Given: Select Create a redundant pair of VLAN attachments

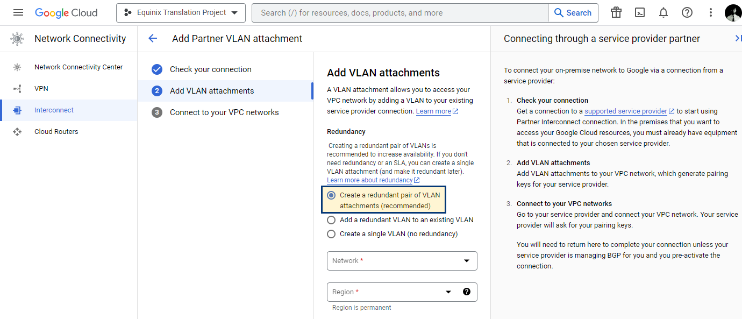Looking at the screenshot, I should point(384,200).
